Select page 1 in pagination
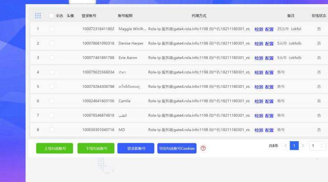This screenshot has height=182, width=328. (x=294, y=146)
